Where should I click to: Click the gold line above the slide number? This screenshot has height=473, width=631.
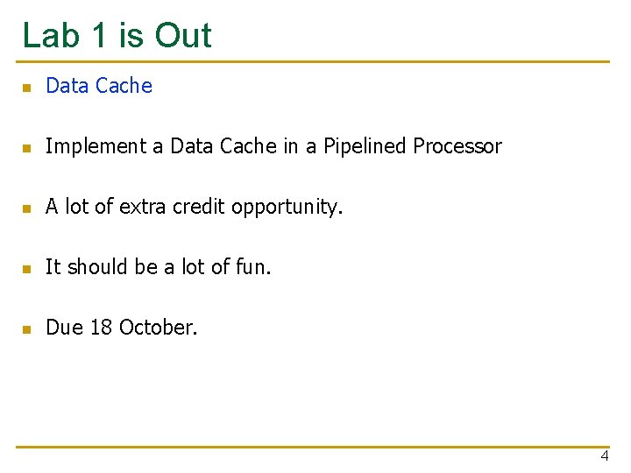pos(315,447)
